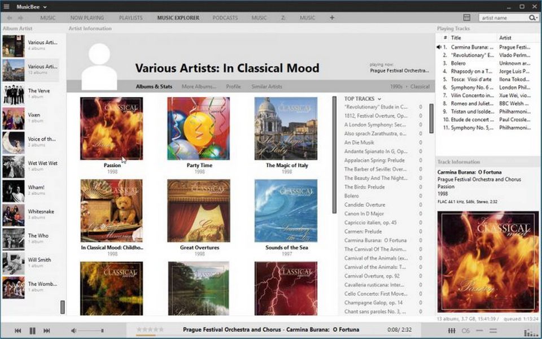Image resolution: width=542 pixels, height=339 pixels.
Task: Type in the artist name search field
Action: click(x=502, y=18)
